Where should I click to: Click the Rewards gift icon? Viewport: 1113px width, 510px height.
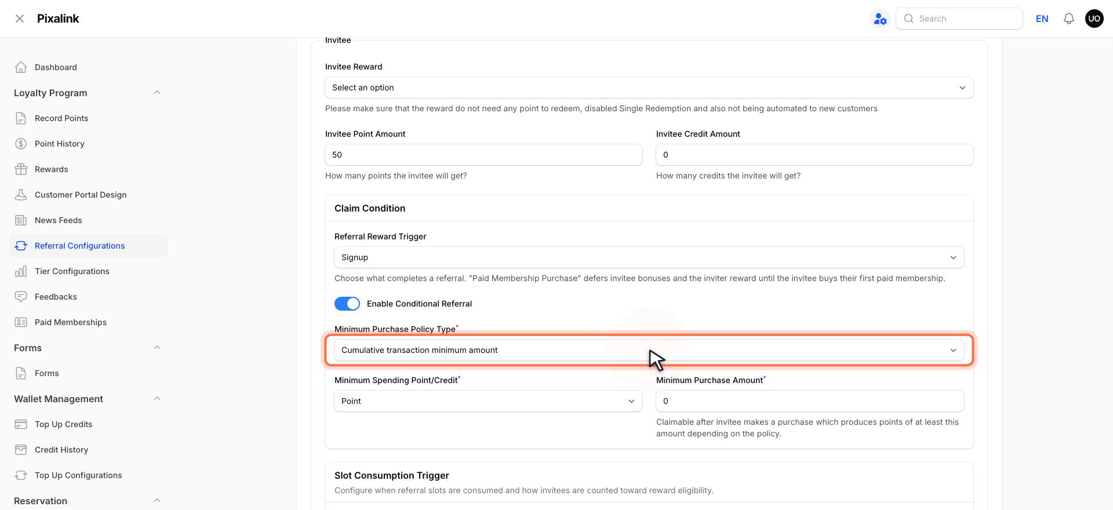click(21, 169)
